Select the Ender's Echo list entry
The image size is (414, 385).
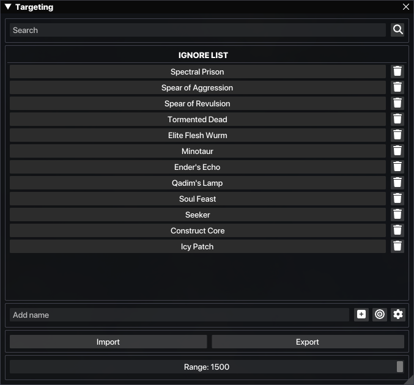tap(198, 167)
